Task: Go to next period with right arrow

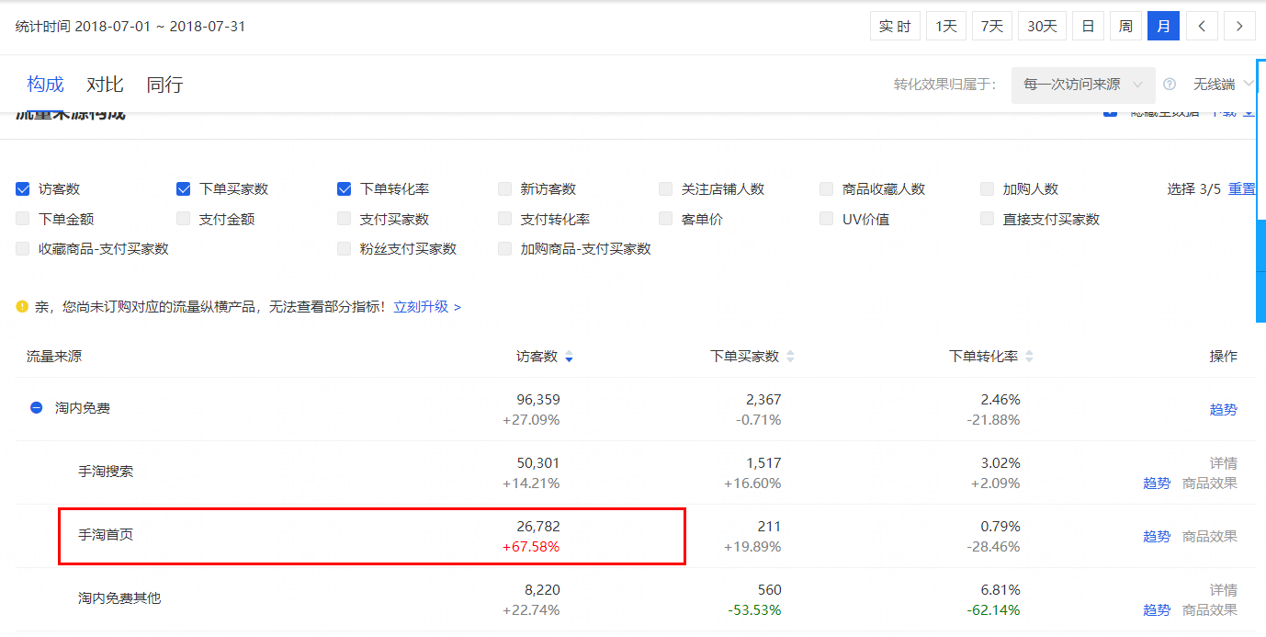Action: click(1239, 25)
